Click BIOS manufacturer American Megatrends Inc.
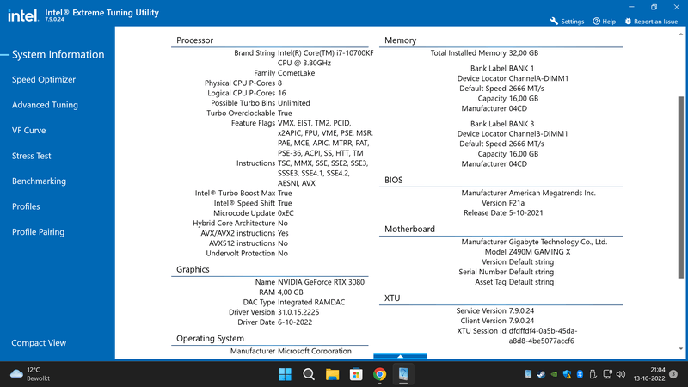The image size is (688, 387). (x=552, y=193)
